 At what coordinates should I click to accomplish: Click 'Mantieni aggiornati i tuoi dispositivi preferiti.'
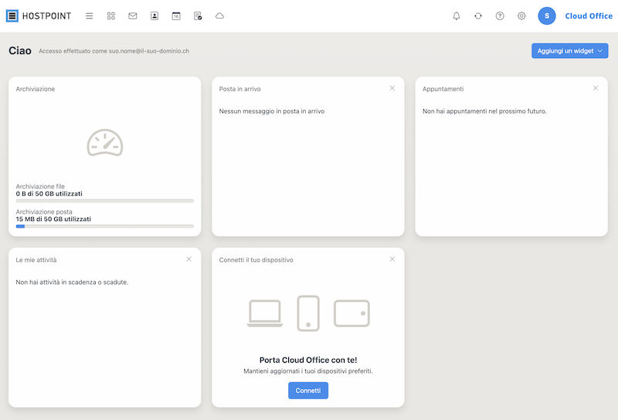click(x=308, y=371)
